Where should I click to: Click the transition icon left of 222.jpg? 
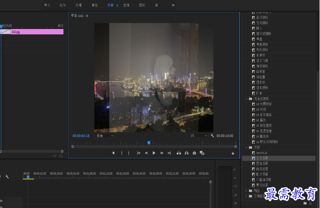[5, 32]
